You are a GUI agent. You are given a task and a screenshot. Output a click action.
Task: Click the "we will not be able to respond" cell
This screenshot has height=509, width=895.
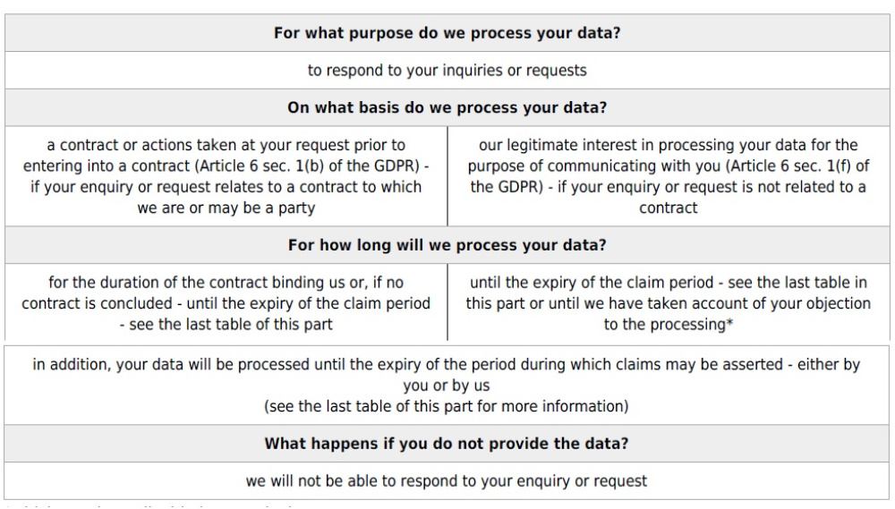point(447,481)
